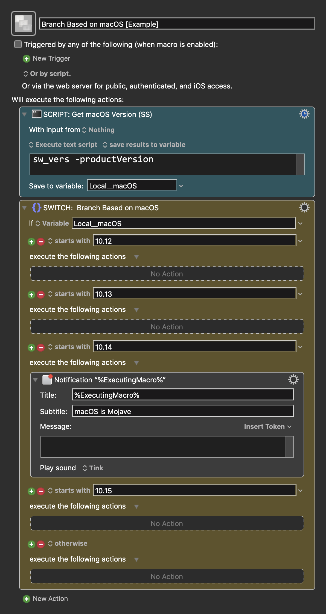
Task: Open the 'Execute text script' popup
Action: point(63,145)
